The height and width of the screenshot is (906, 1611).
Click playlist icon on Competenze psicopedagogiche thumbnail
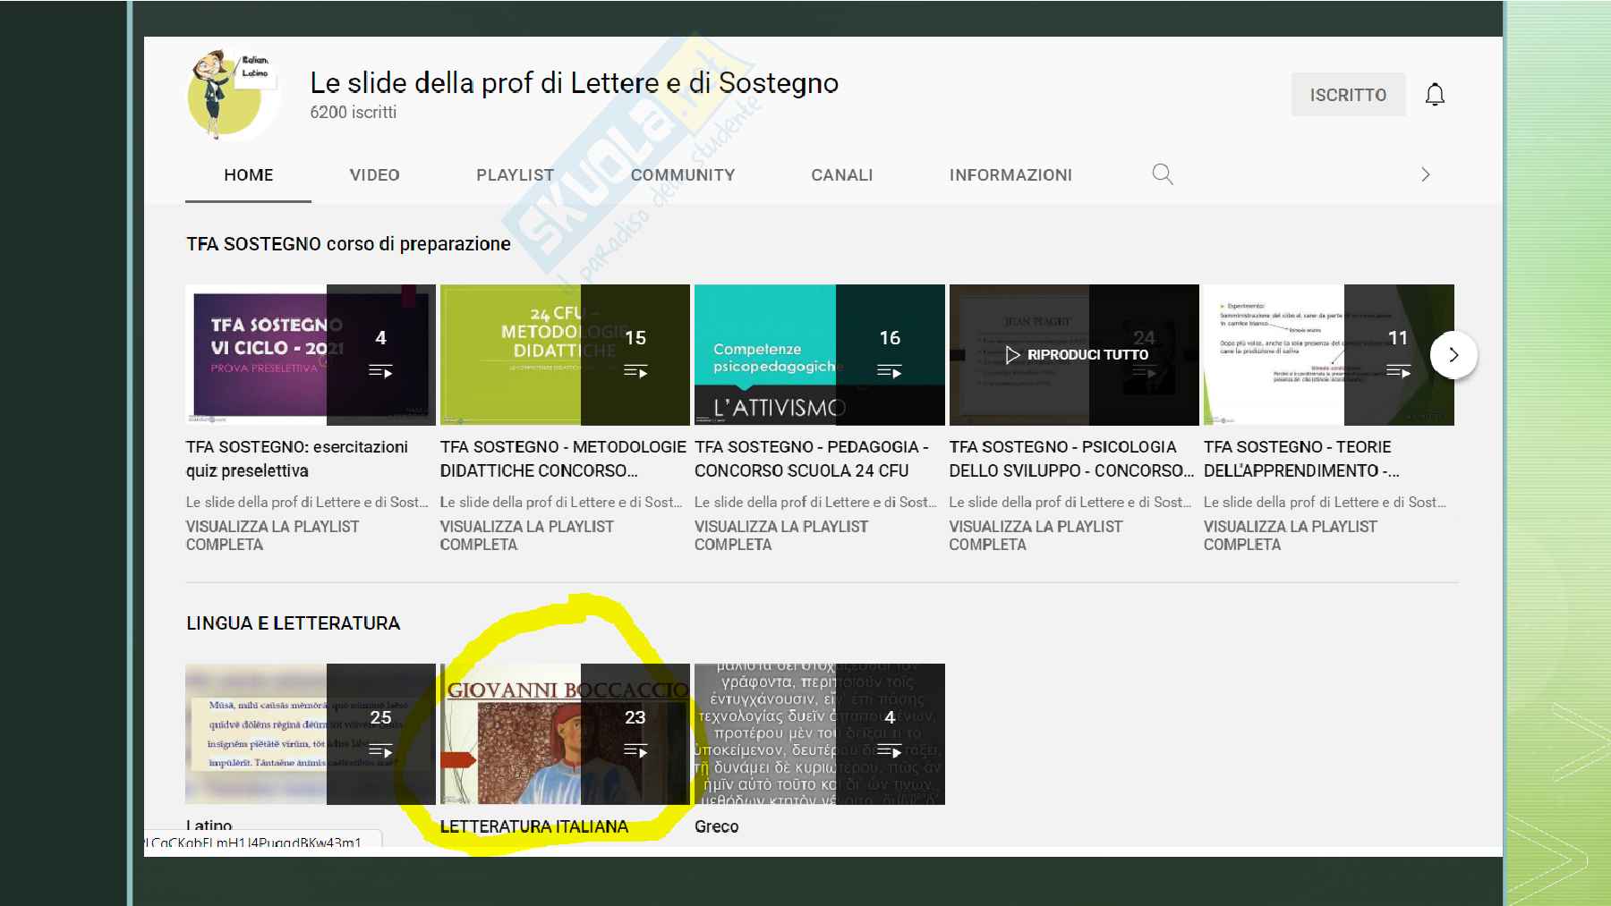[890, 371]
